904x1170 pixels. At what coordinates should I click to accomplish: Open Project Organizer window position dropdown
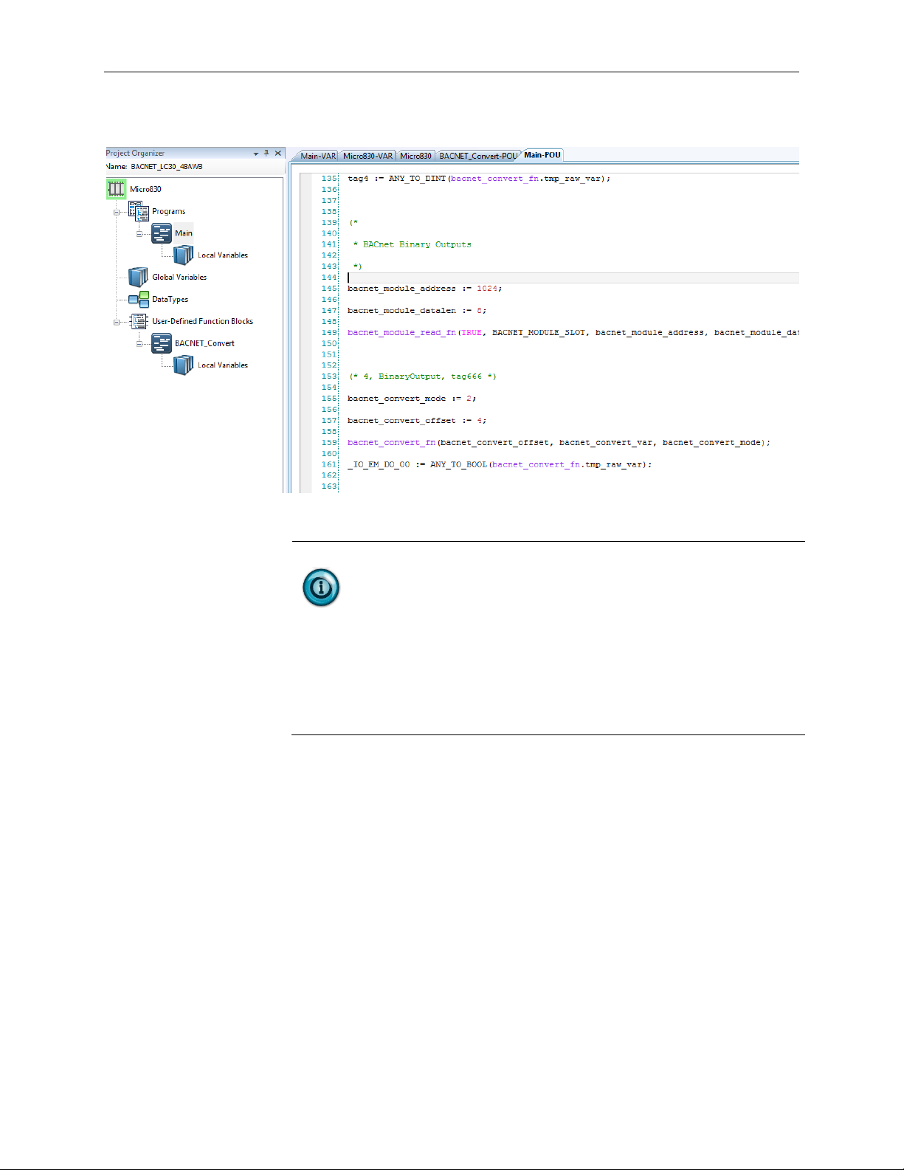pyautogui.click(x=256, y=154)
